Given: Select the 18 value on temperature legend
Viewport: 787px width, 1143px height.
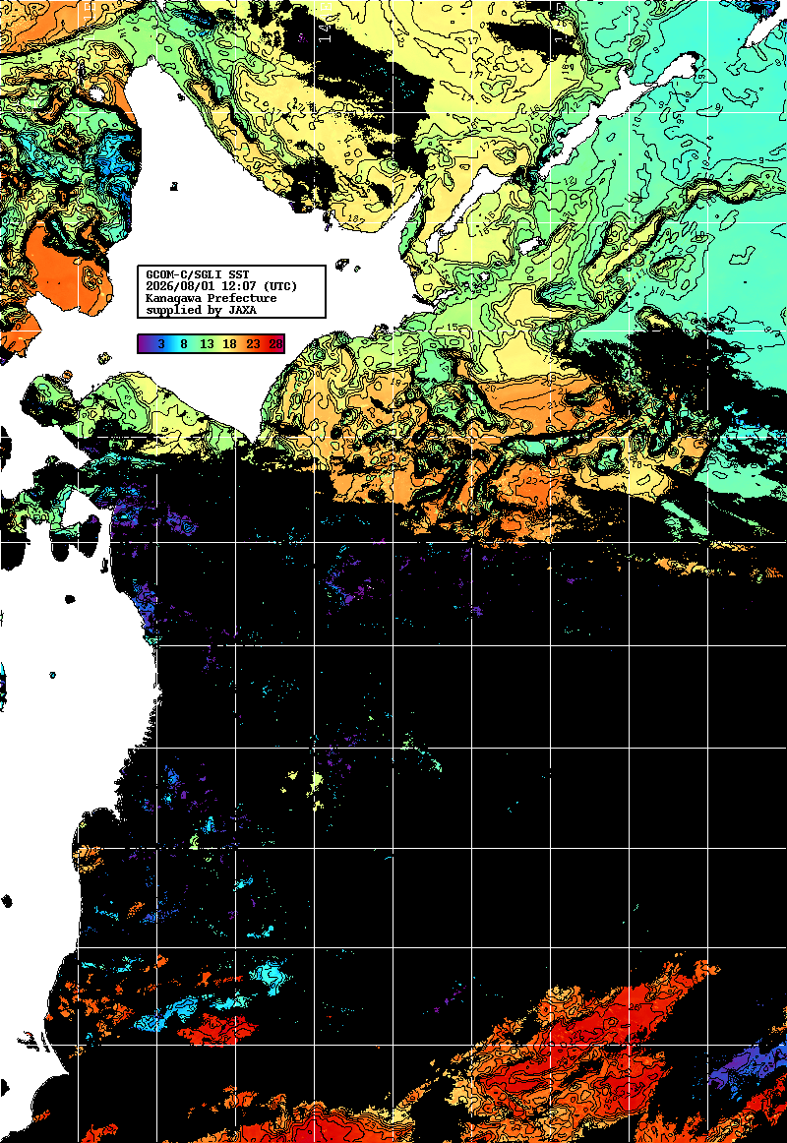Looking at the screenshot, I should click(x=229, y=344).
